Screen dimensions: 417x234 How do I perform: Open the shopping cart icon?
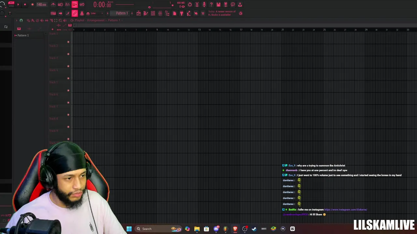click(203, 13)
